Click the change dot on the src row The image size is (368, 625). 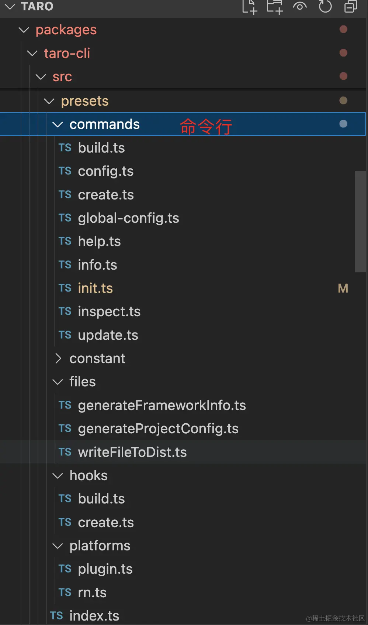click(x=343, y=76)
